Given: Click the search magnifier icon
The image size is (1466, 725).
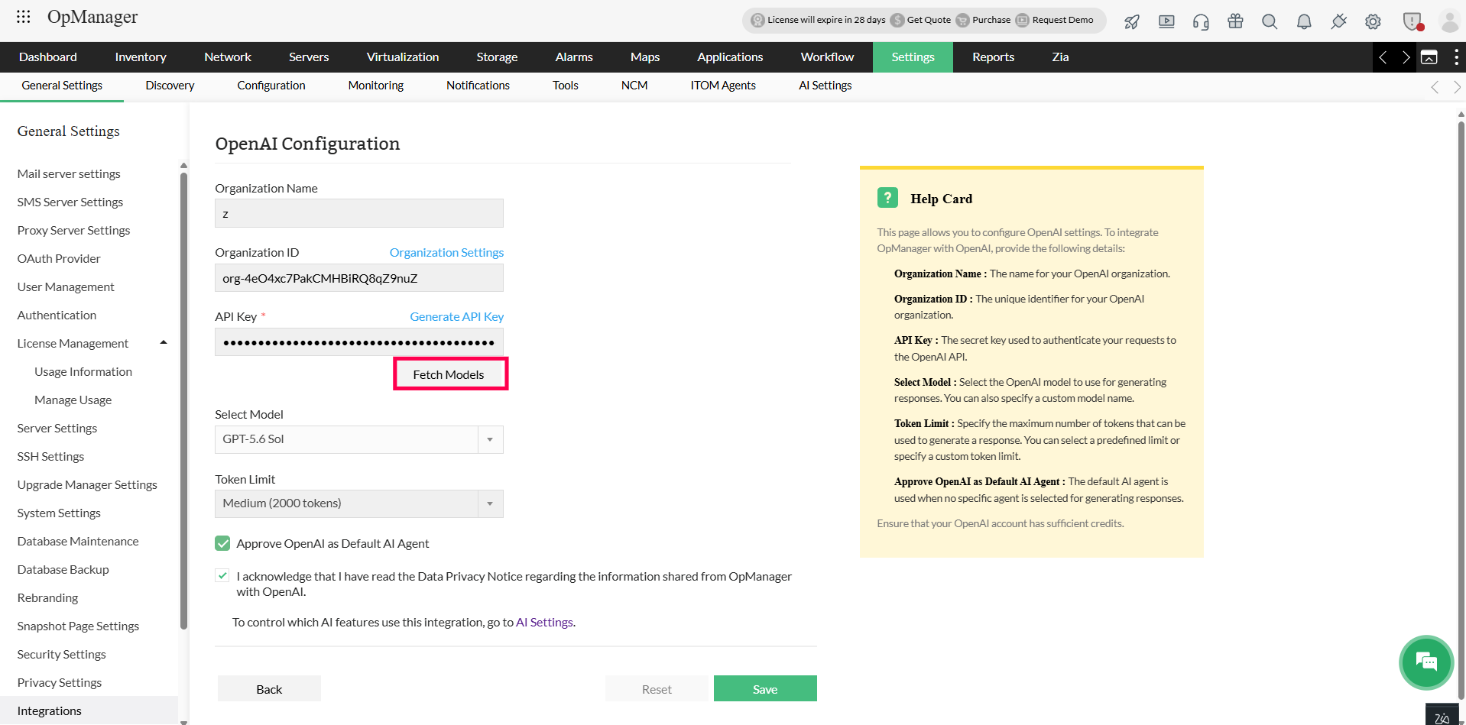Looking at the screenshot, I should pyautogui.click(x=1270, y=21).
